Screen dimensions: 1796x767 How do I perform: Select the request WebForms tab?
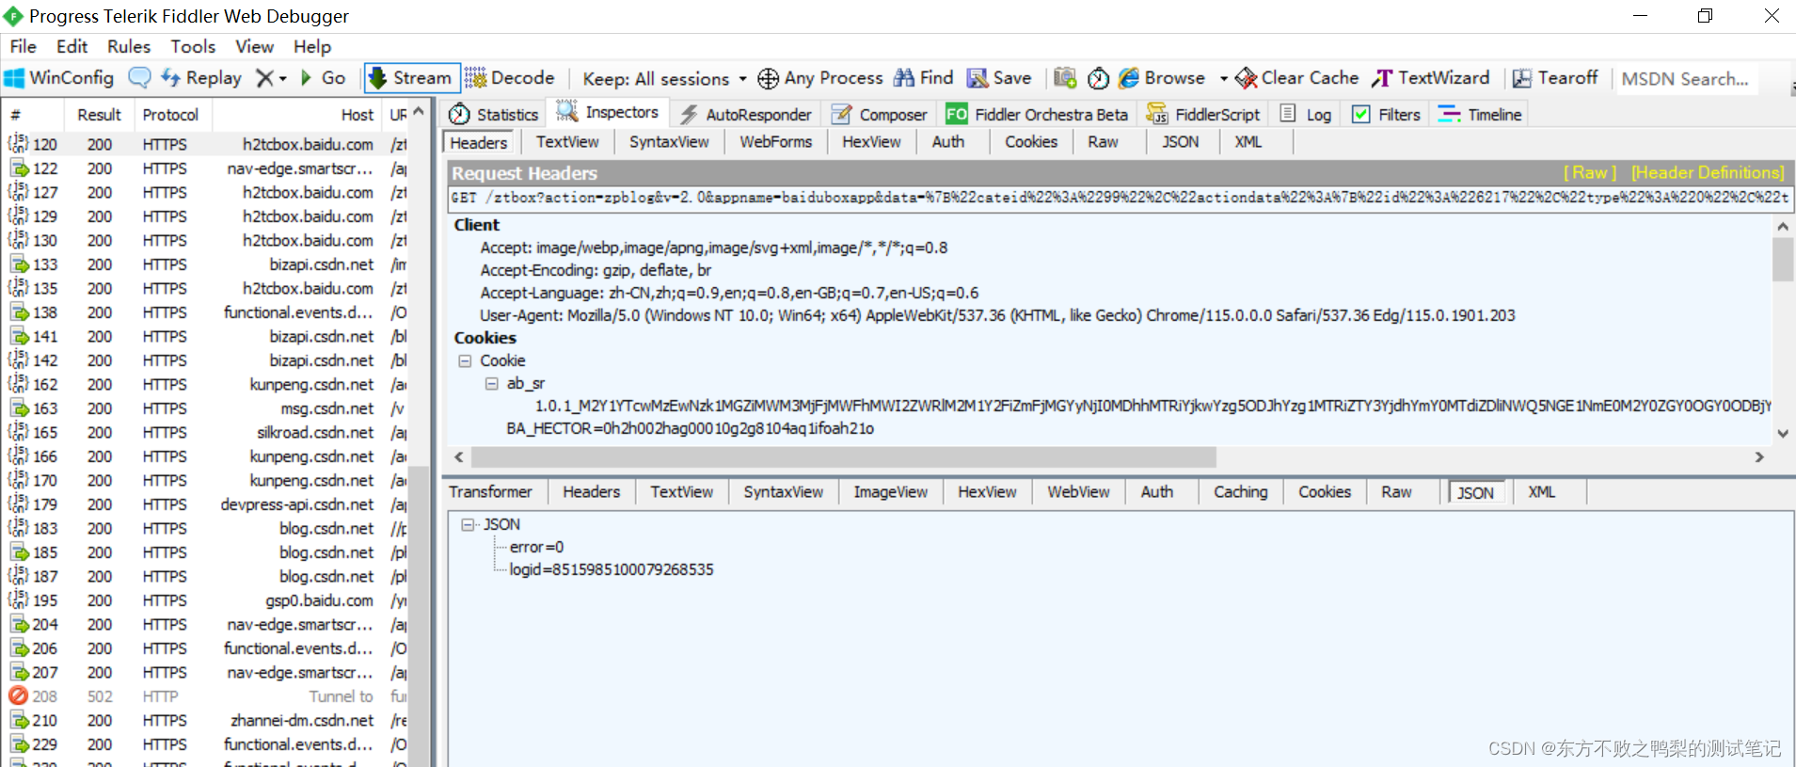775,142
